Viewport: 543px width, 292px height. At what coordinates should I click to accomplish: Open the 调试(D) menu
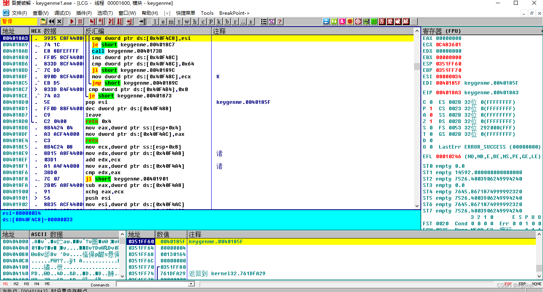click(62, 13)
